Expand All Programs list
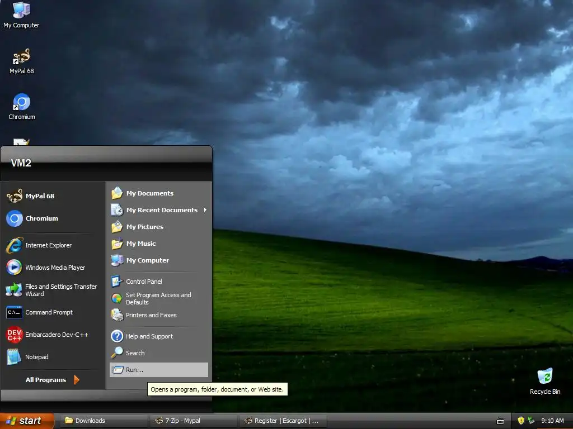The width and height of the screenshot is (573, 429). (x=53, y=380)
